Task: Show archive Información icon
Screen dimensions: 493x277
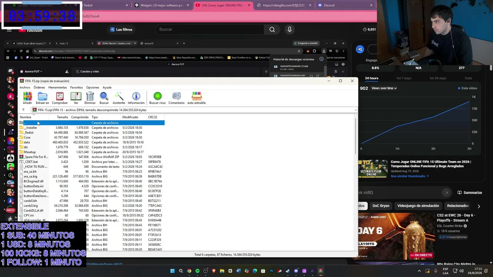Action: tap(136, 98)
